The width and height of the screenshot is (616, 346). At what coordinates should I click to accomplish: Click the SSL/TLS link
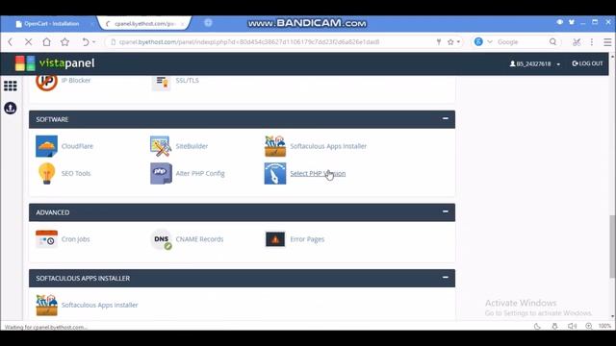[187, 80]
